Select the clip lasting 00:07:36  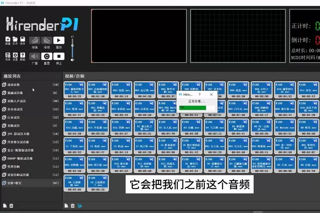click(x=238, y=109)
